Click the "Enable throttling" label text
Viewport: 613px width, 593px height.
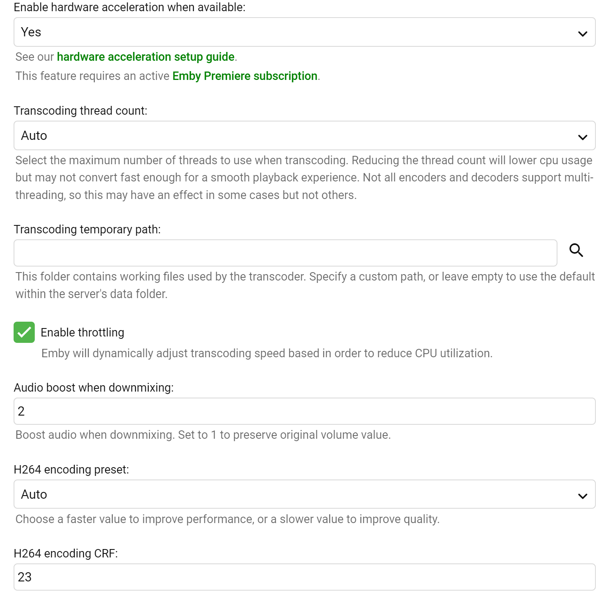(x=82, y=332)
